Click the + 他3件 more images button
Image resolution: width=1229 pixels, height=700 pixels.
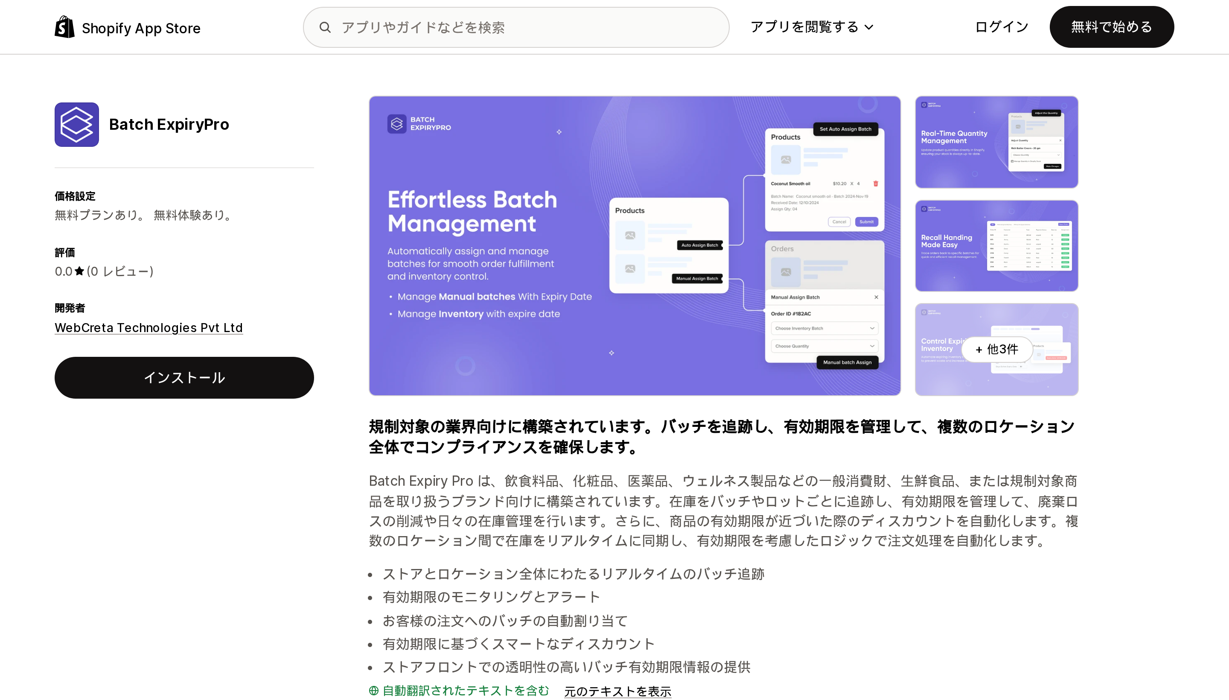[996, 350]
